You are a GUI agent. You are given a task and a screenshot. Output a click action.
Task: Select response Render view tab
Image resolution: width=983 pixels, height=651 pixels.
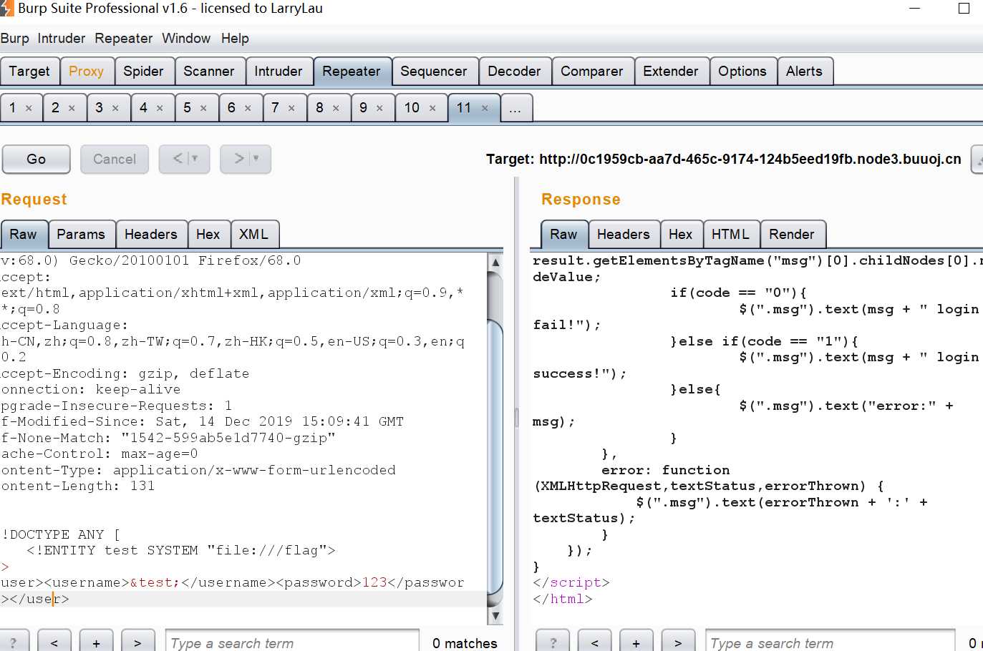792,235
